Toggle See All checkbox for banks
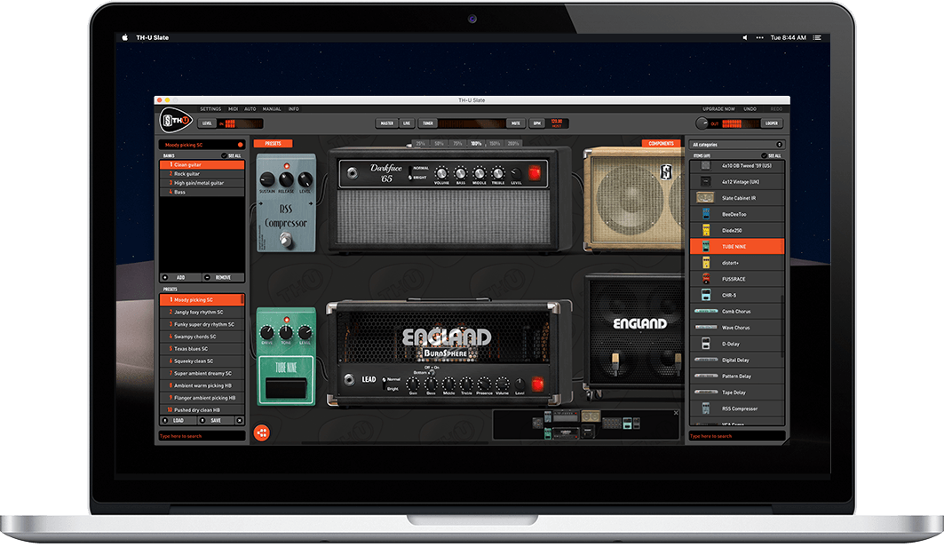The width and height of the screenshot is (944, 555). (x=224, y=155)
